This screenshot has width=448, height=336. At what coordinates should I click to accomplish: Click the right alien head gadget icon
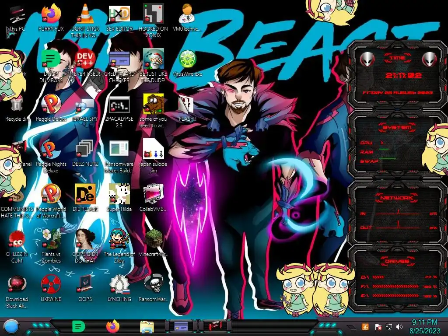point(430,59)
